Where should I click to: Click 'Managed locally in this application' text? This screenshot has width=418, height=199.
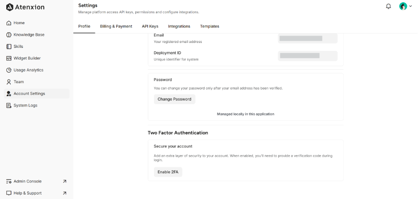[x=246, y=114]
